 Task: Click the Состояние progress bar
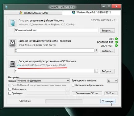[x=64, y=101]
